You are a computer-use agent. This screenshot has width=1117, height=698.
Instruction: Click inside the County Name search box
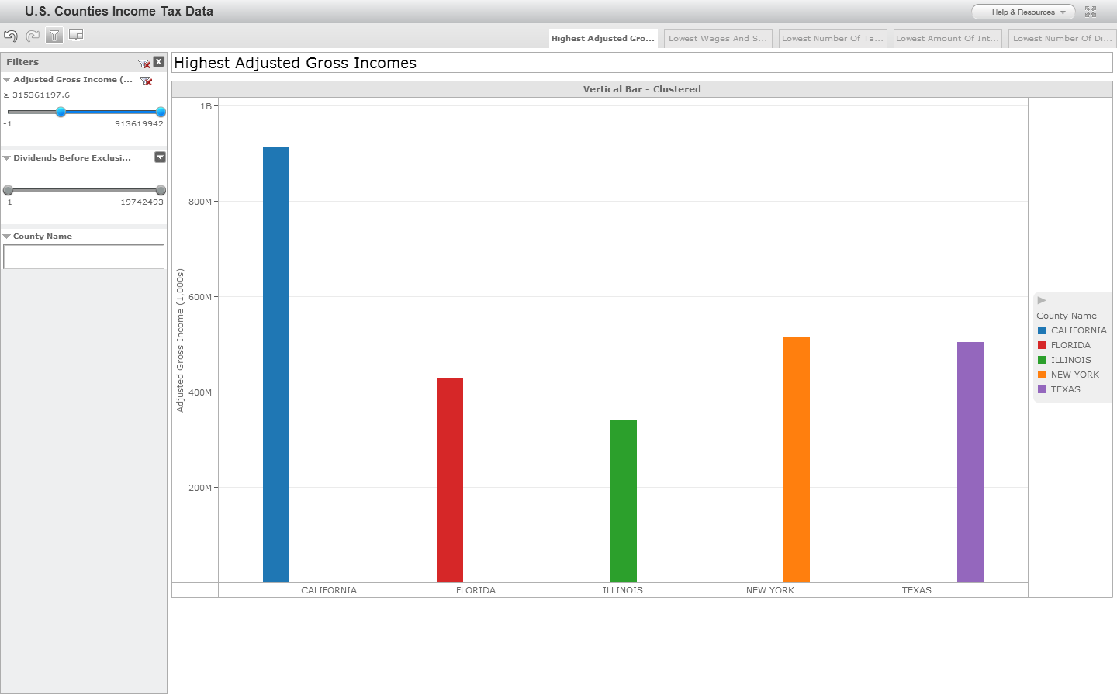[x=84, y=256]
